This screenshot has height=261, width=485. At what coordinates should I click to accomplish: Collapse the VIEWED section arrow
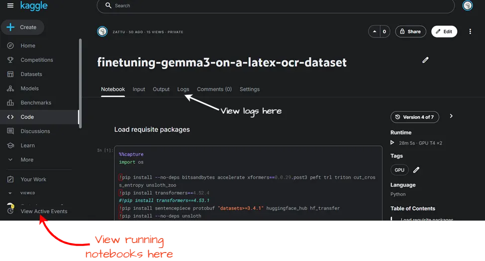click(10, 193)
